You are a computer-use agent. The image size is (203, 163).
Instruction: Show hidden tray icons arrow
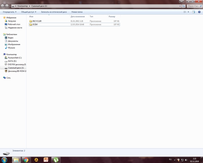[x=175, y=160]
